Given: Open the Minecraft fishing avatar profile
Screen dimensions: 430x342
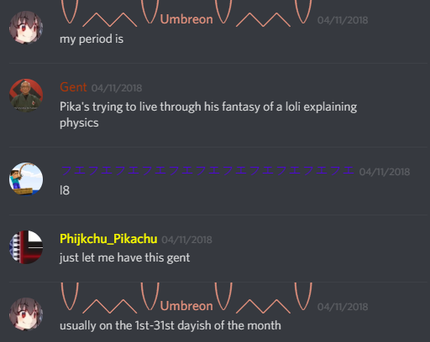Looking at the screenshot, I should point(26,179).
